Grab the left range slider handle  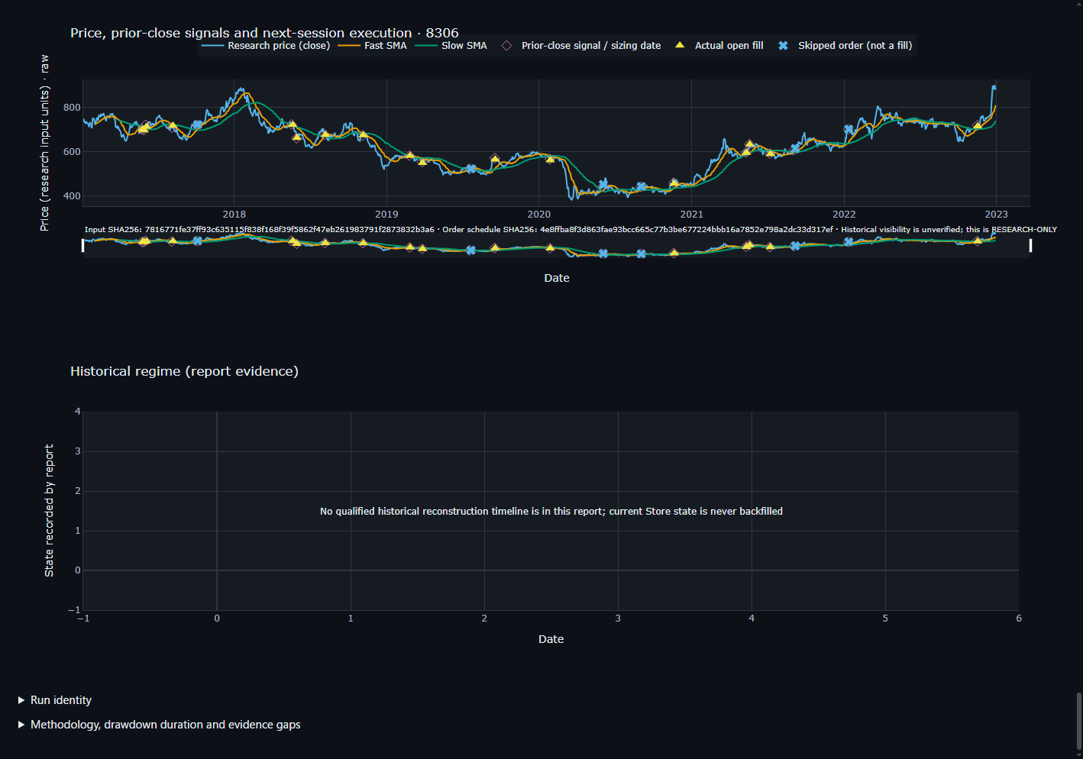pyautogui.click(x=83, y=245)
